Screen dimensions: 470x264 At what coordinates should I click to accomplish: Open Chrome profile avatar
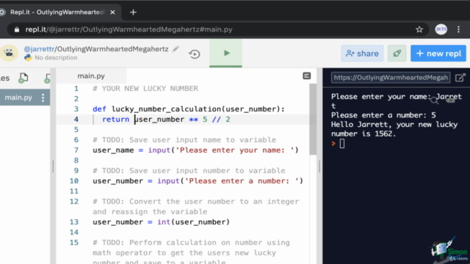coord(441,29)
